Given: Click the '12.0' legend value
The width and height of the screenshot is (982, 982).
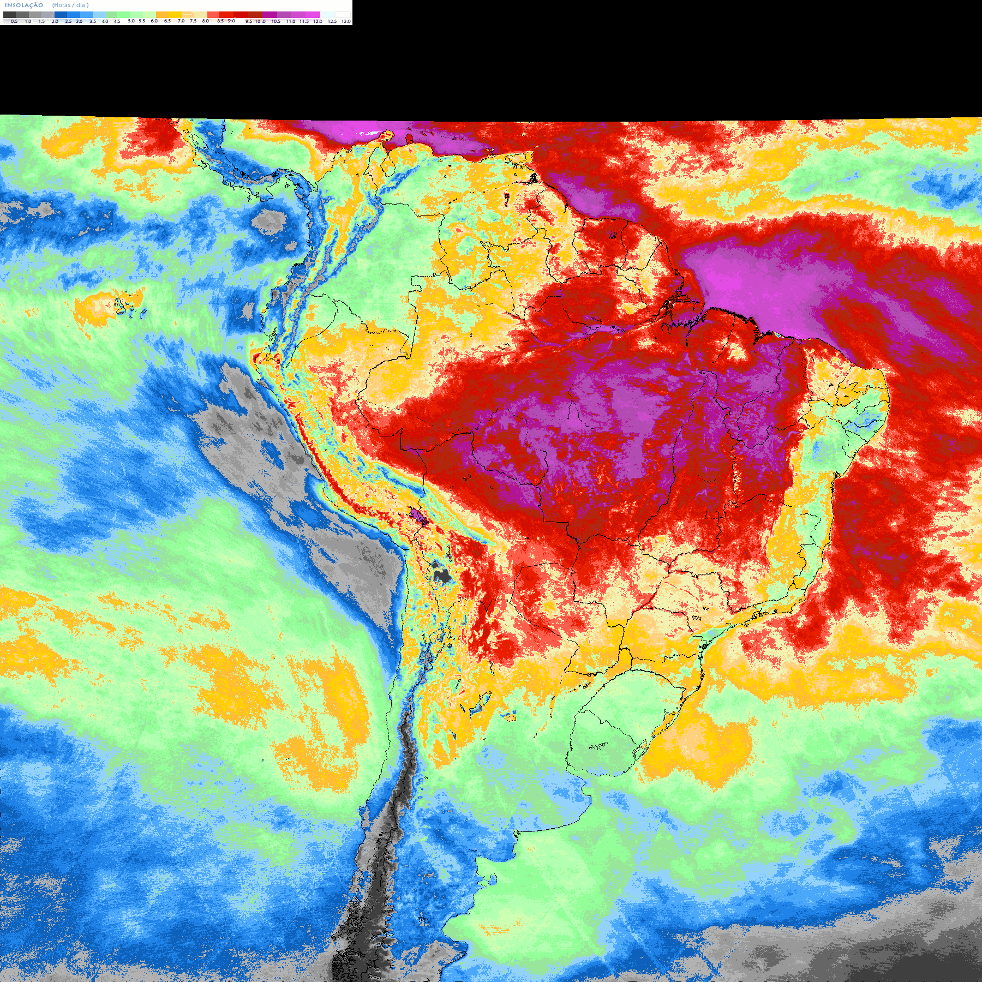Looking at the screenshot, I should (x=318, y=21).
